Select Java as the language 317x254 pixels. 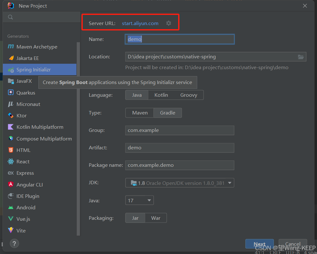137,95
